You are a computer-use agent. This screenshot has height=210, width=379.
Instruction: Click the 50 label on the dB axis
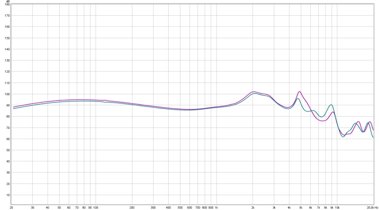coord(8,150)
